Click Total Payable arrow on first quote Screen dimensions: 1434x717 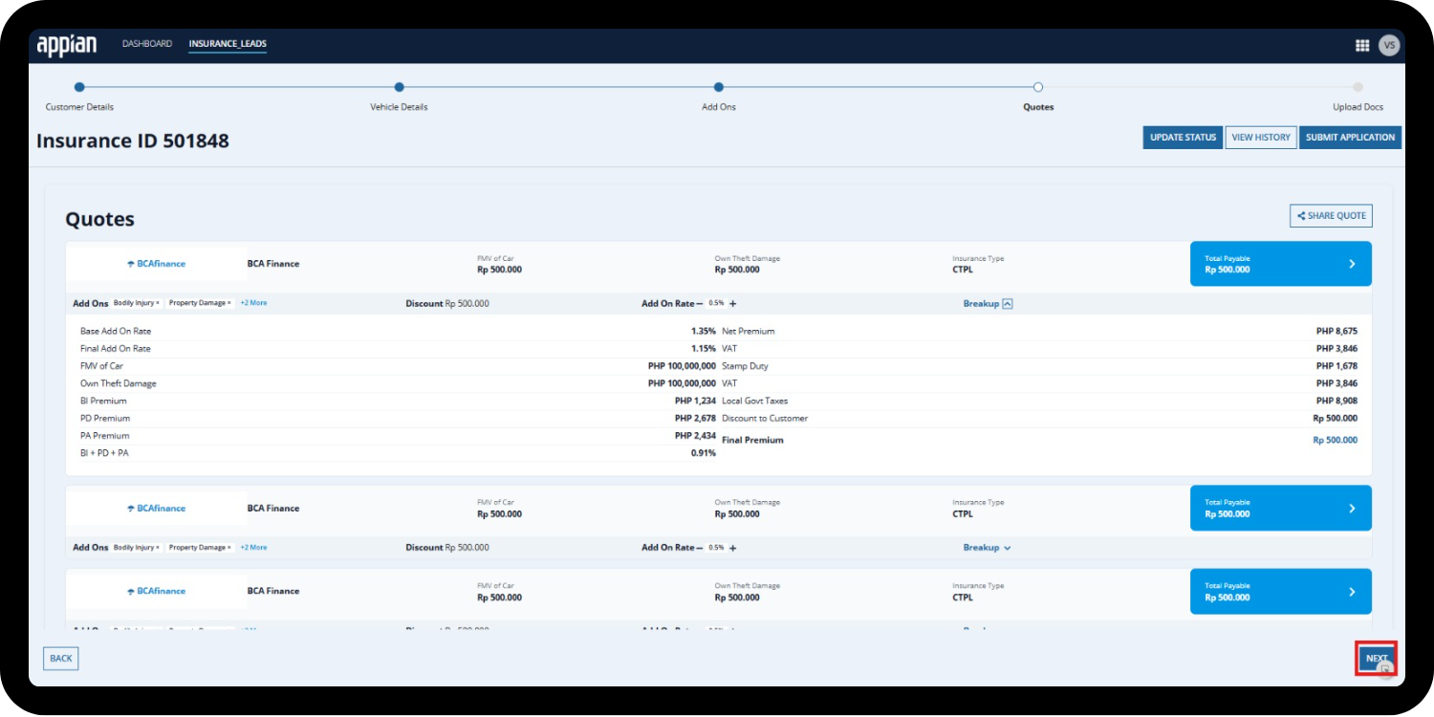tap(1352, 264)
